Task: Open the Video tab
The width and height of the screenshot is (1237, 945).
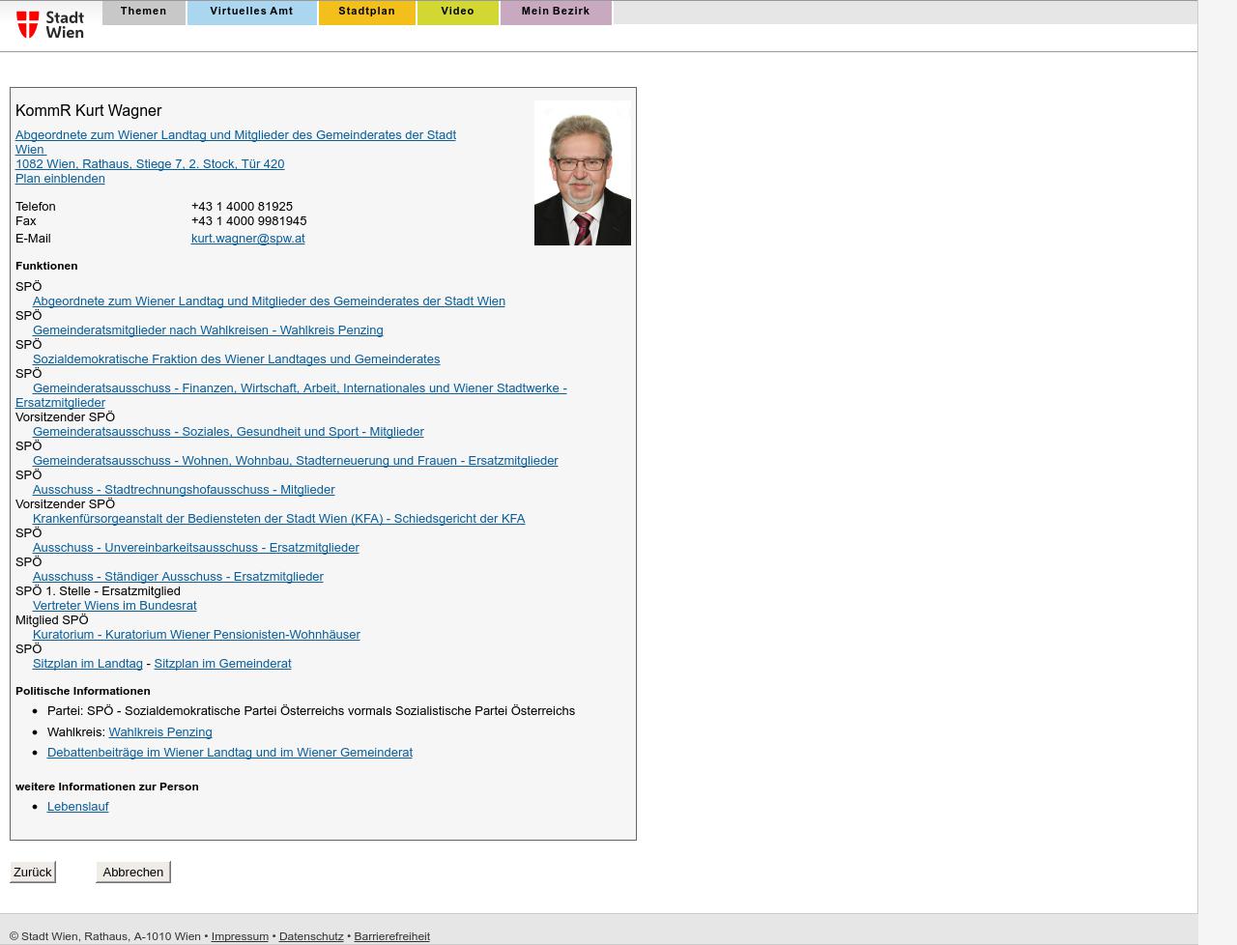Action: [457, 12]
